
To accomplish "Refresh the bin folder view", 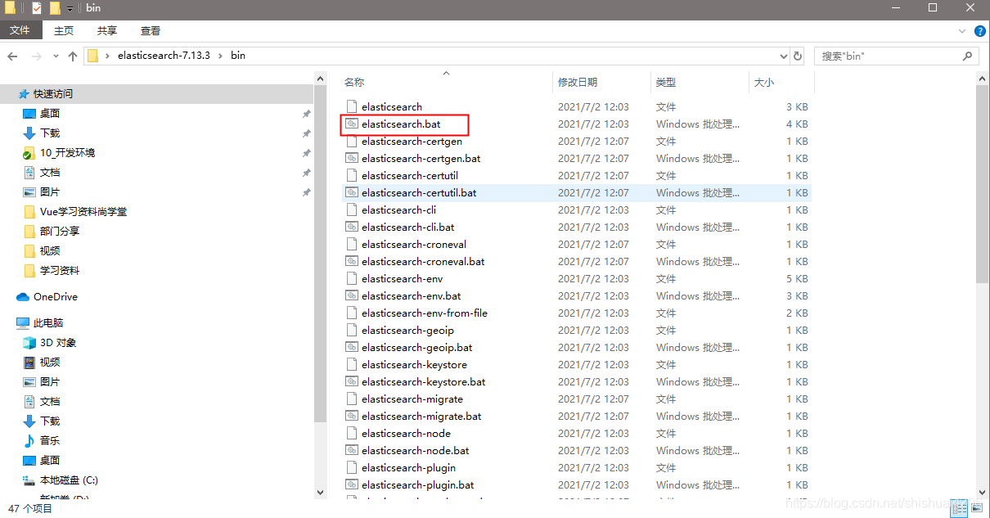I will click(799, 56).
